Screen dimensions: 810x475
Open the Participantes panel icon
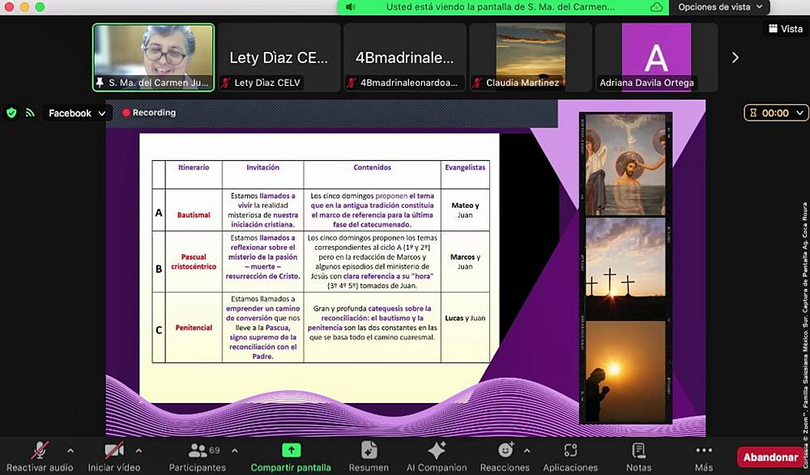[x=198, y=450]
